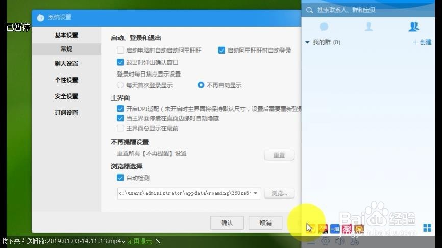Click the 重置 reset button
Screen dimensions: 442x248
[279, 155]
